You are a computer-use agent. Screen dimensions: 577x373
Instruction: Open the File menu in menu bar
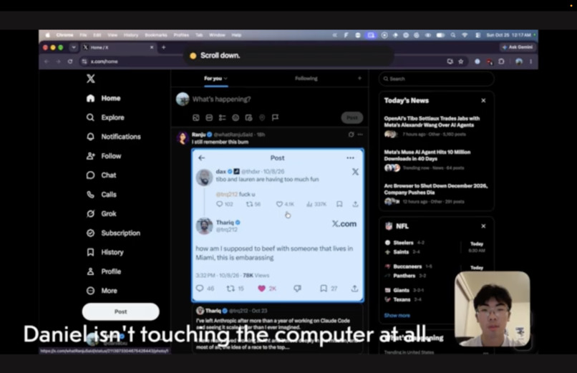83,35
